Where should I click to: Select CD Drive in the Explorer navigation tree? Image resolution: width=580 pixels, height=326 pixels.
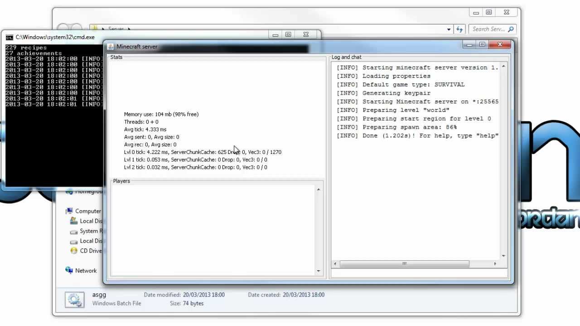(x=91, y=251)
